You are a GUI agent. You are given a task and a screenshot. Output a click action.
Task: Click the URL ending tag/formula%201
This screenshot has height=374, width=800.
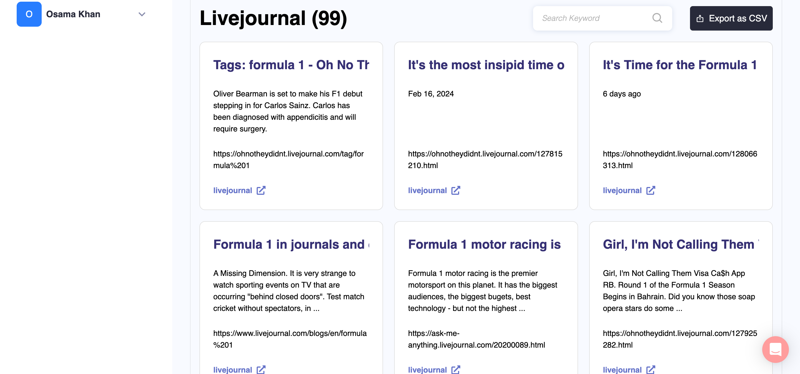pos(288,160)
